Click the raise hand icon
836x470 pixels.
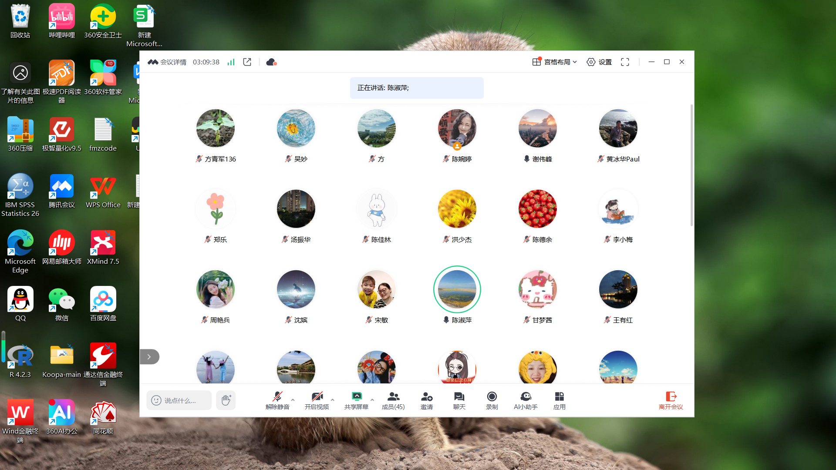[226, 400]
